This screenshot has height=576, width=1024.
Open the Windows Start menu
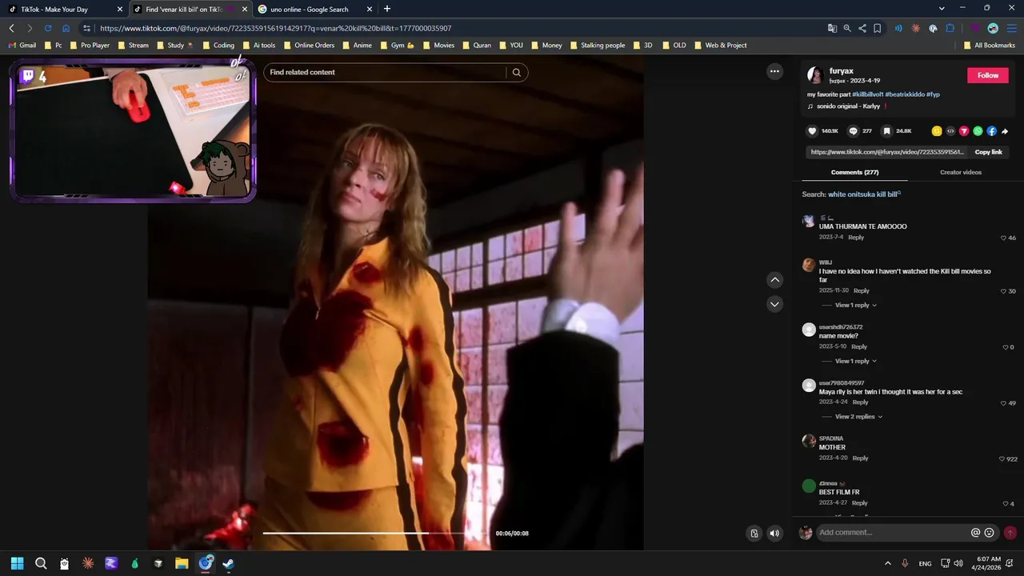click(x=18, y=563)
